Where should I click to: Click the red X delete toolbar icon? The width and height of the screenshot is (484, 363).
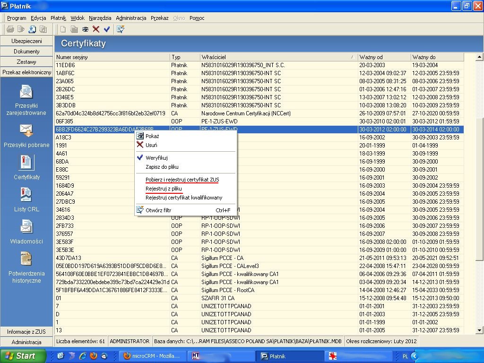click(x=96, y=29)
